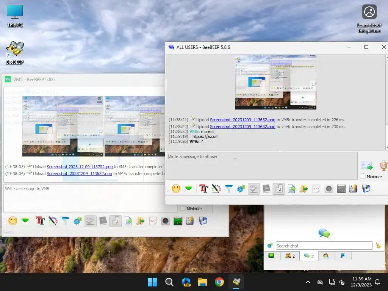The height and width of the screenshot is (291, 388).
Task: Toggle return-key send option in VM5 toolbar
Action: [116, 221]
